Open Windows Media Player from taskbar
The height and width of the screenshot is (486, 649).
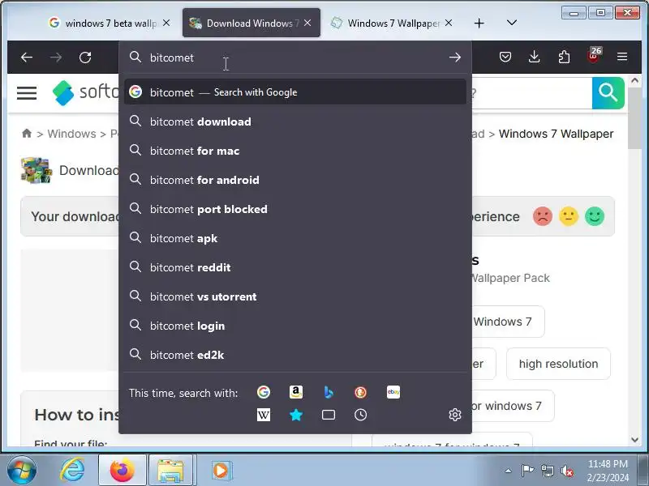[221, 471]
